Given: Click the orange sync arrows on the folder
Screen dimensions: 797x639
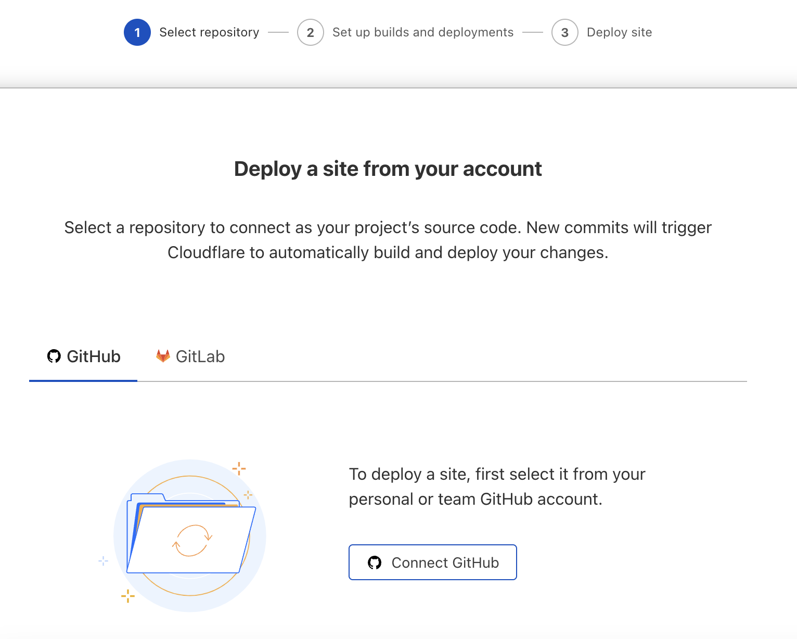Looking at the screenshot, I should click(192, 541).
